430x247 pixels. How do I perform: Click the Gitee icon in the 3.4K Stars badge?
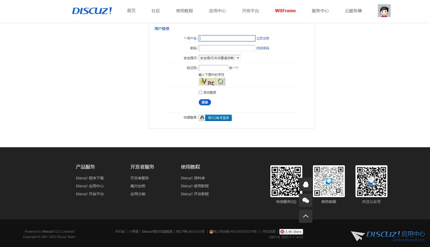[x=283, y=231]
